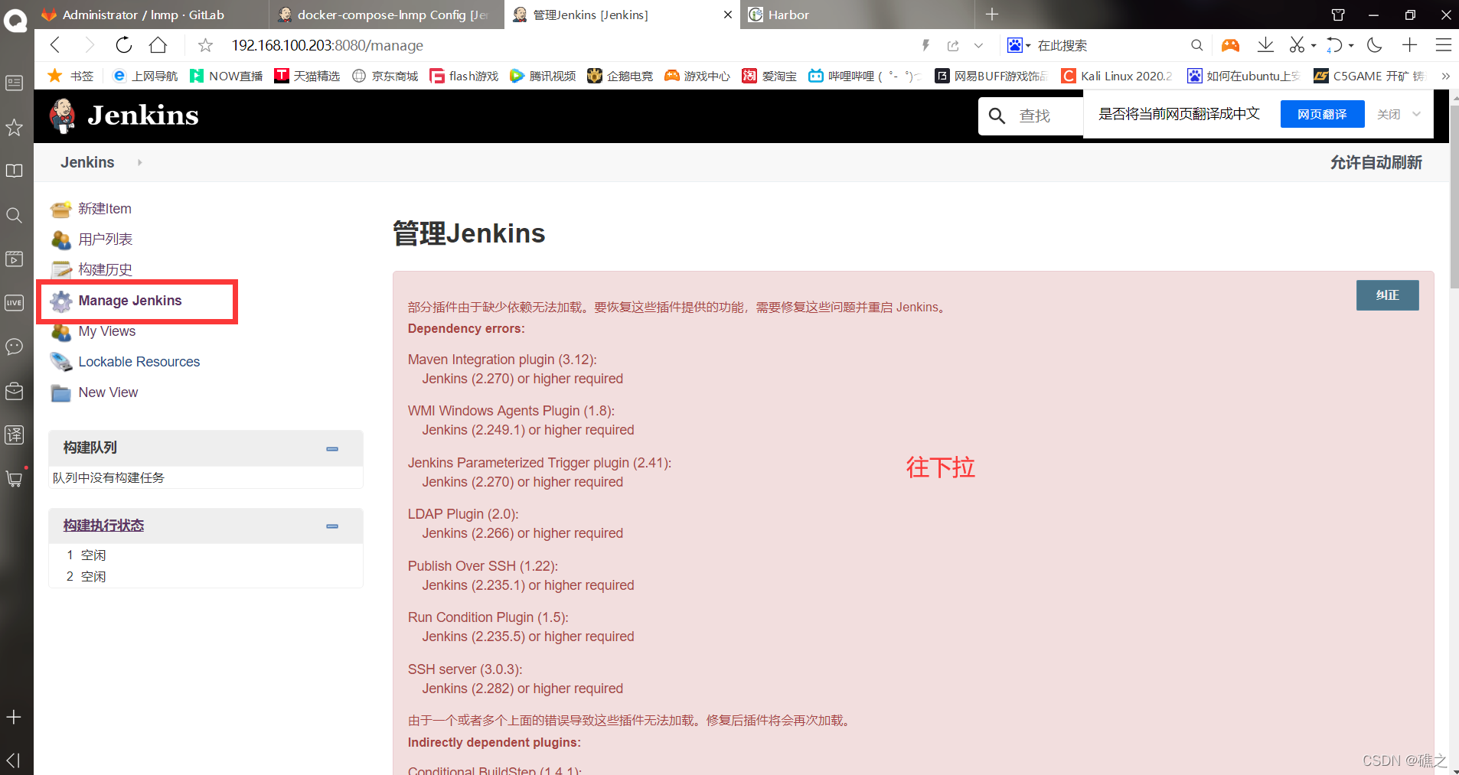Bookmark this page with the star
The height and width of the screenshot is (775, 1459).
tap(205, 46)
